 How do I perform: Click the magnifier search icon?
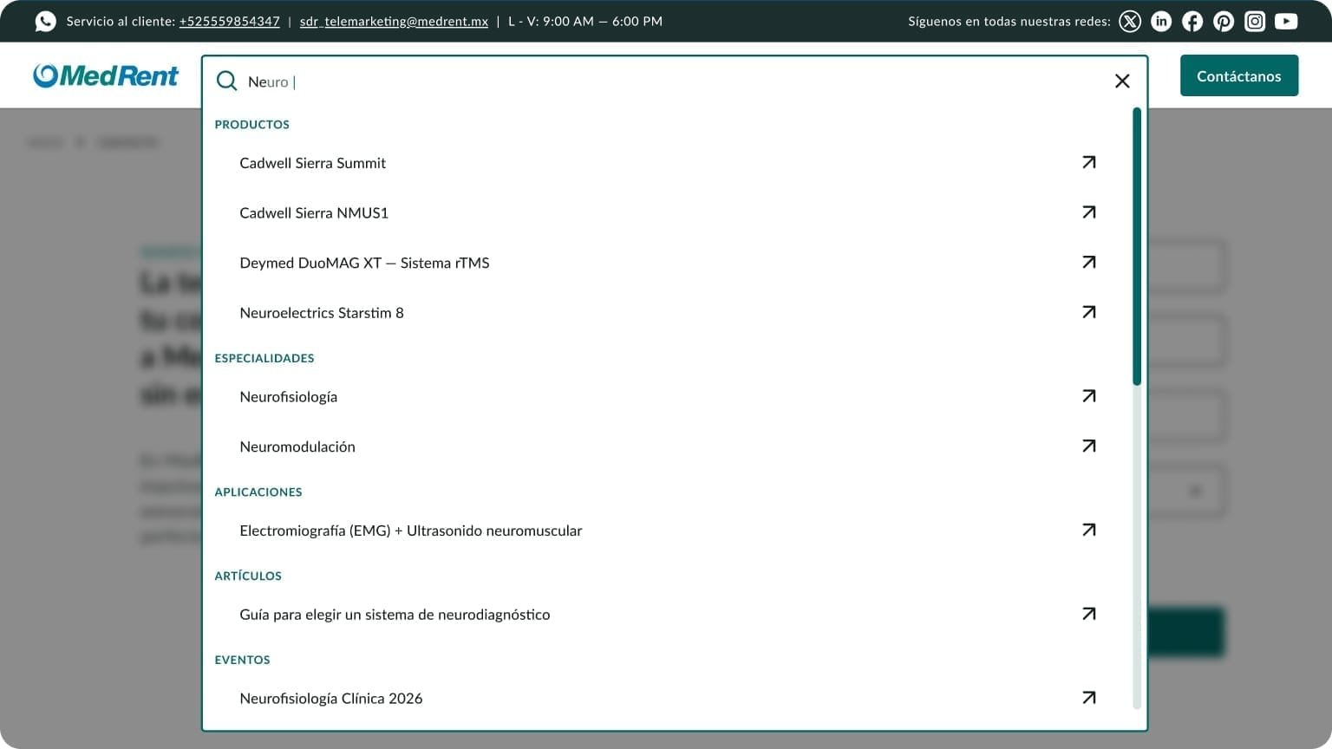click(x=226, y=81)
